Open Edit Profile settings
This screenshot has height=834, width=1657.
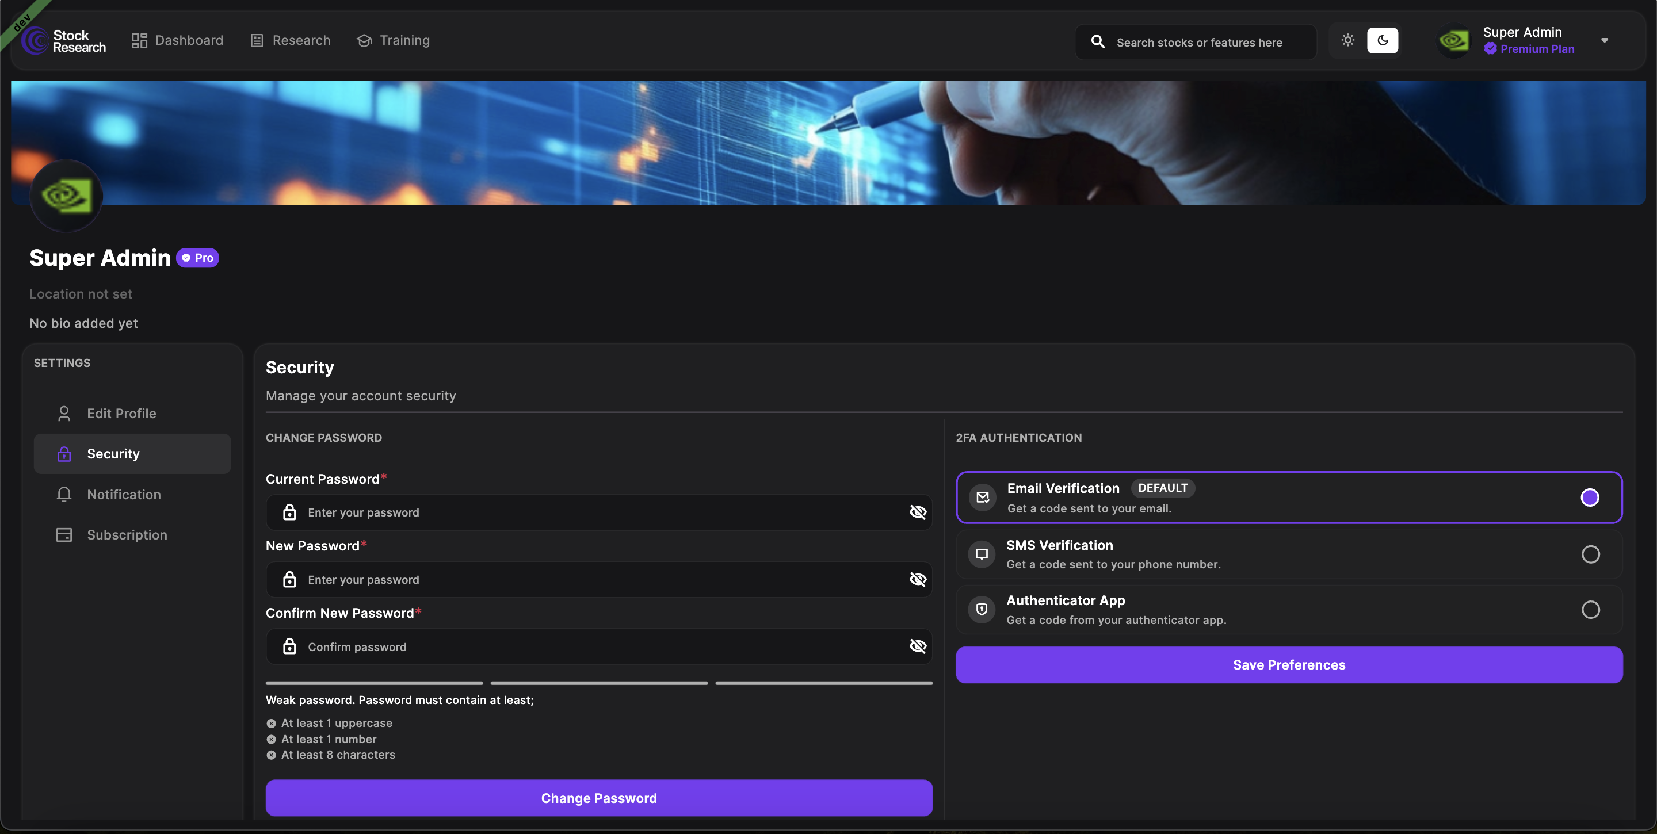tap(132, 414)
